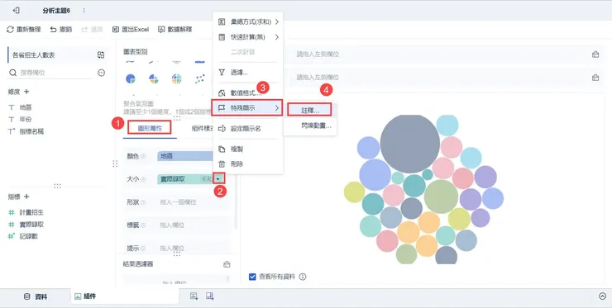Click the info icon beside 形狀
Viewport: 612px width, 308px height.
pos(143,202)
